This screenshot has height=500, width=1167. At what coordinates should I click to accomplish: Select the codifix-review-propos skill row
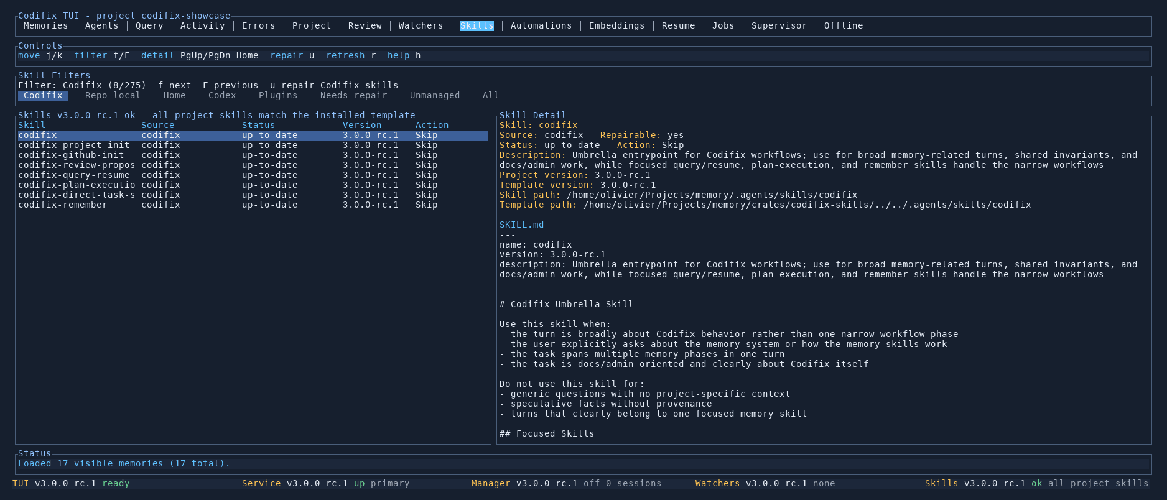[x=253, y=165]
